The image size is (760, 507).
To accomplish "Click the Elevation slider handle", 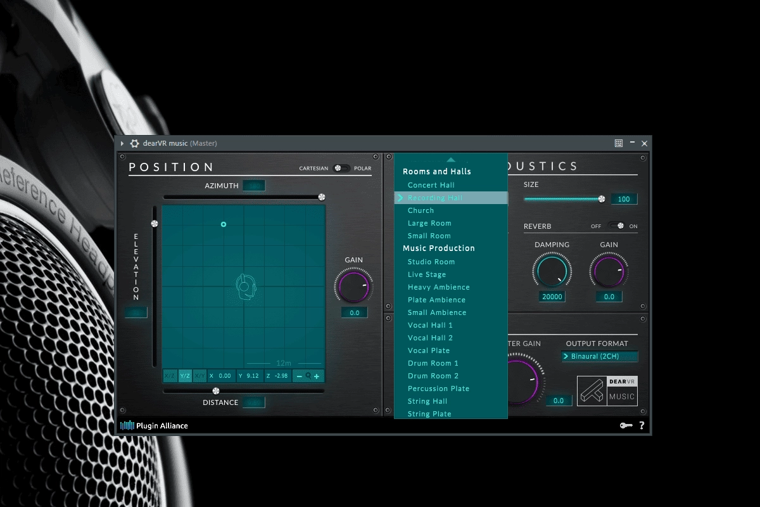I will [154, 223].
